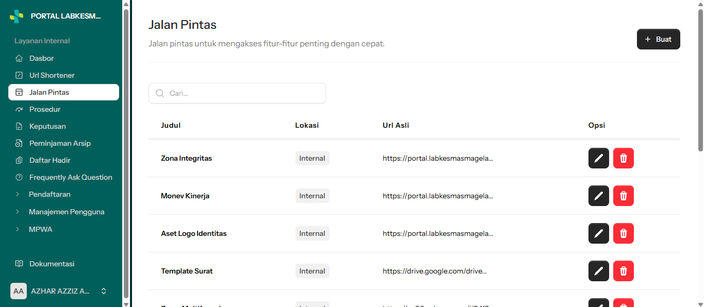Click the search magnifier icon
The width and height of the screenshot is (704, 307).
point(160,93)
